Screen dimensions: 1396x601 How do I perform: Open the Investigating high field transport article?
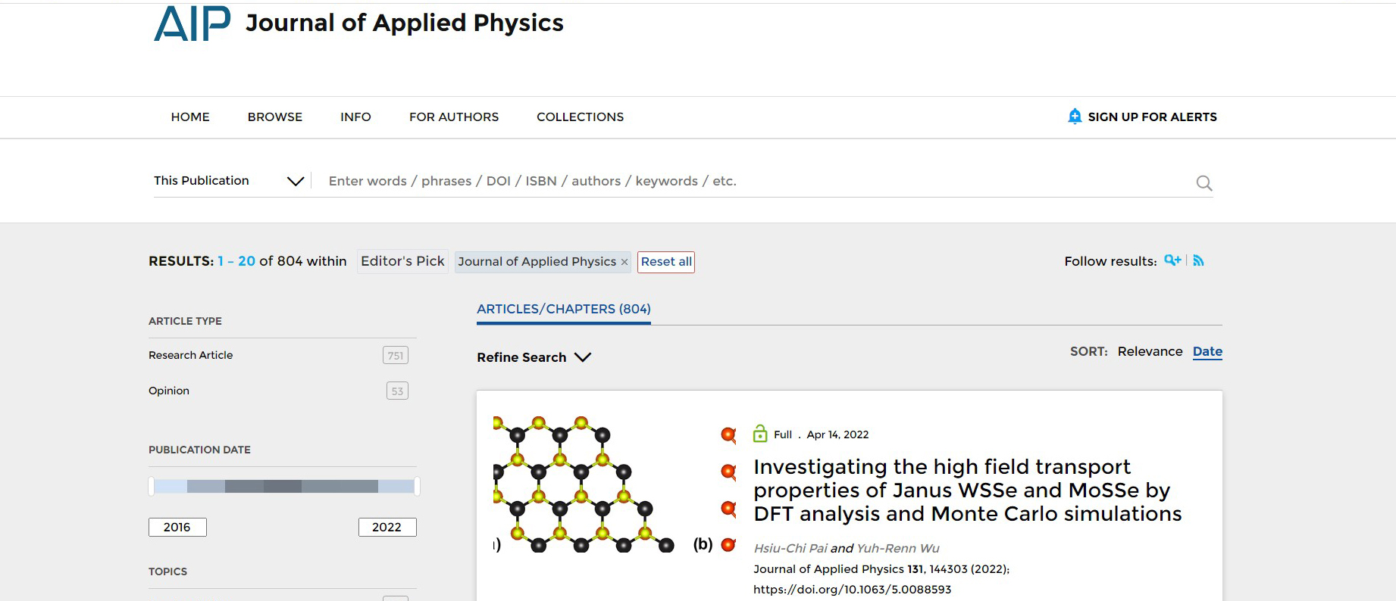[967, 490]
